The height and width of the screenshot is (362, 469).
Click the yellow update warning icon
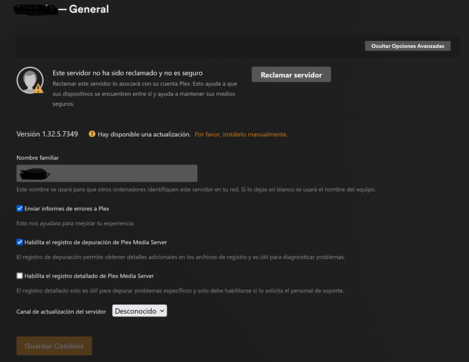(x=92, y=134)
